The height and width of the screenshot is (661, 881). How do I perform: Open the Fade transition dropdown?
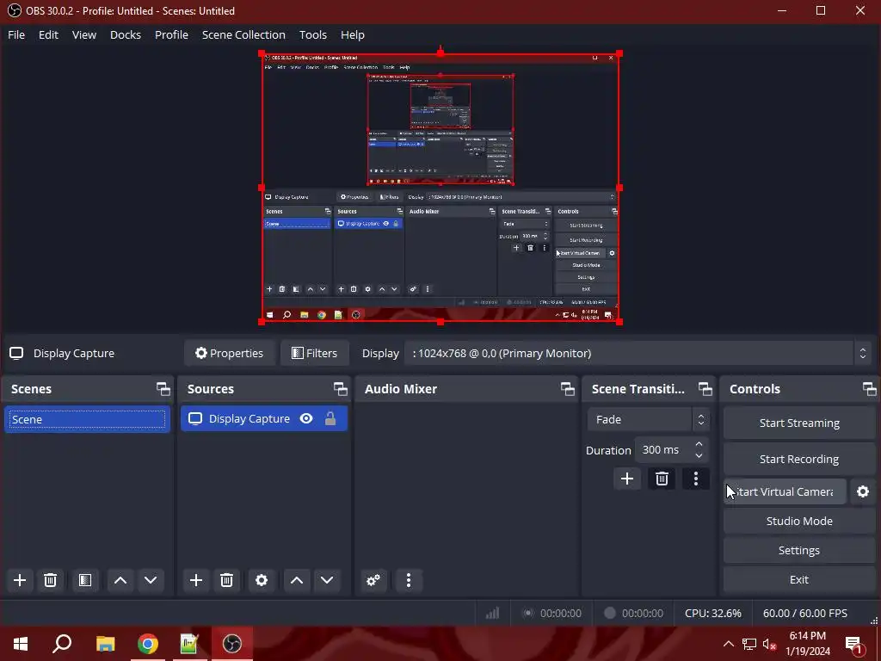(649, 420)
